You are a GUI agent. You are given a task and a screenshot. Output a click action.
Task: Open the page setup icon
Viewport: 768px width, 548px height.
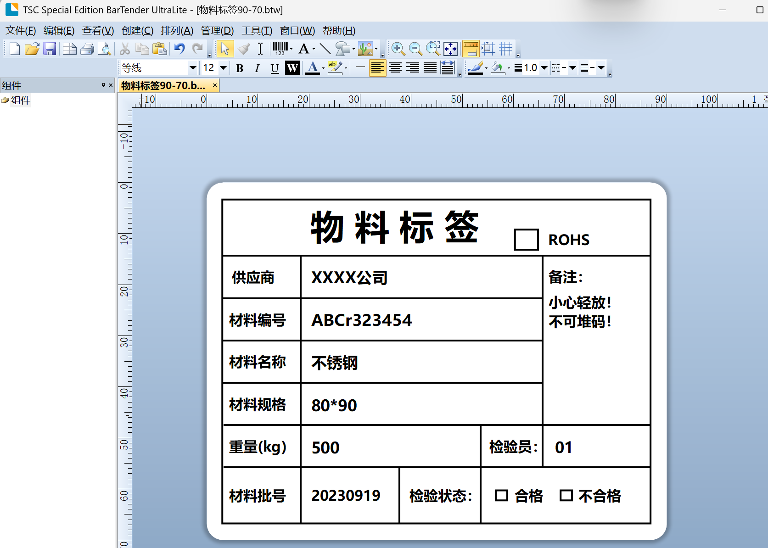pyautogui.click(x=70, y=49)
